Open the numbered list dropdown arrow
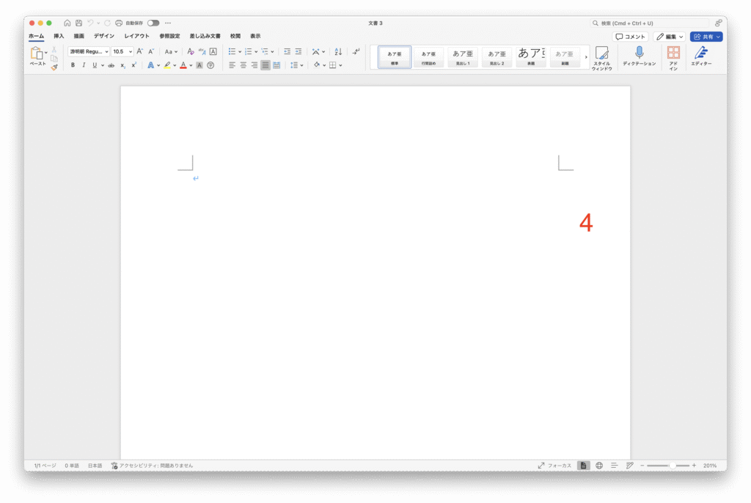751x503 pixels. click(256, 52)
